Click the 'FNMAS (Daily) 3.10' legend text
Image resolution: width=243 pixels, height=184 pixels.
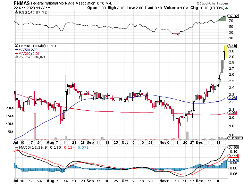[x=37, y=46]
